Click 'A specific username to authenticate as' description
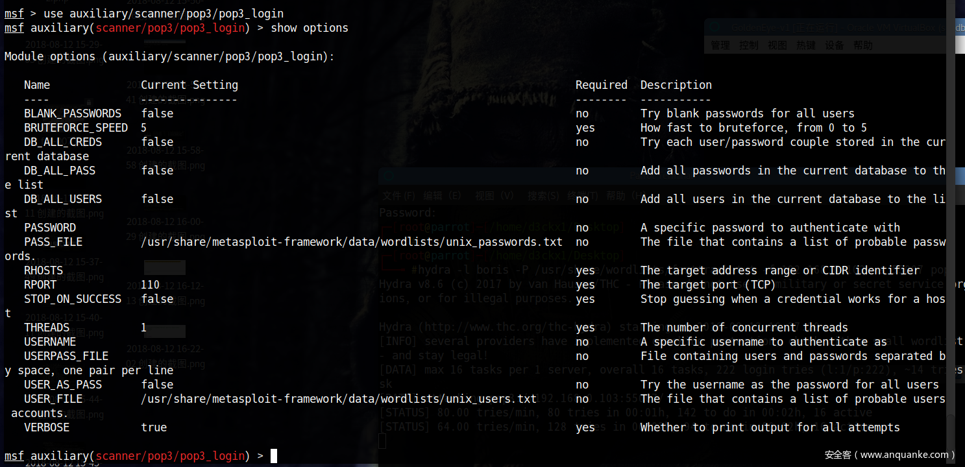965x467 pixels. (x=764, y=342)
